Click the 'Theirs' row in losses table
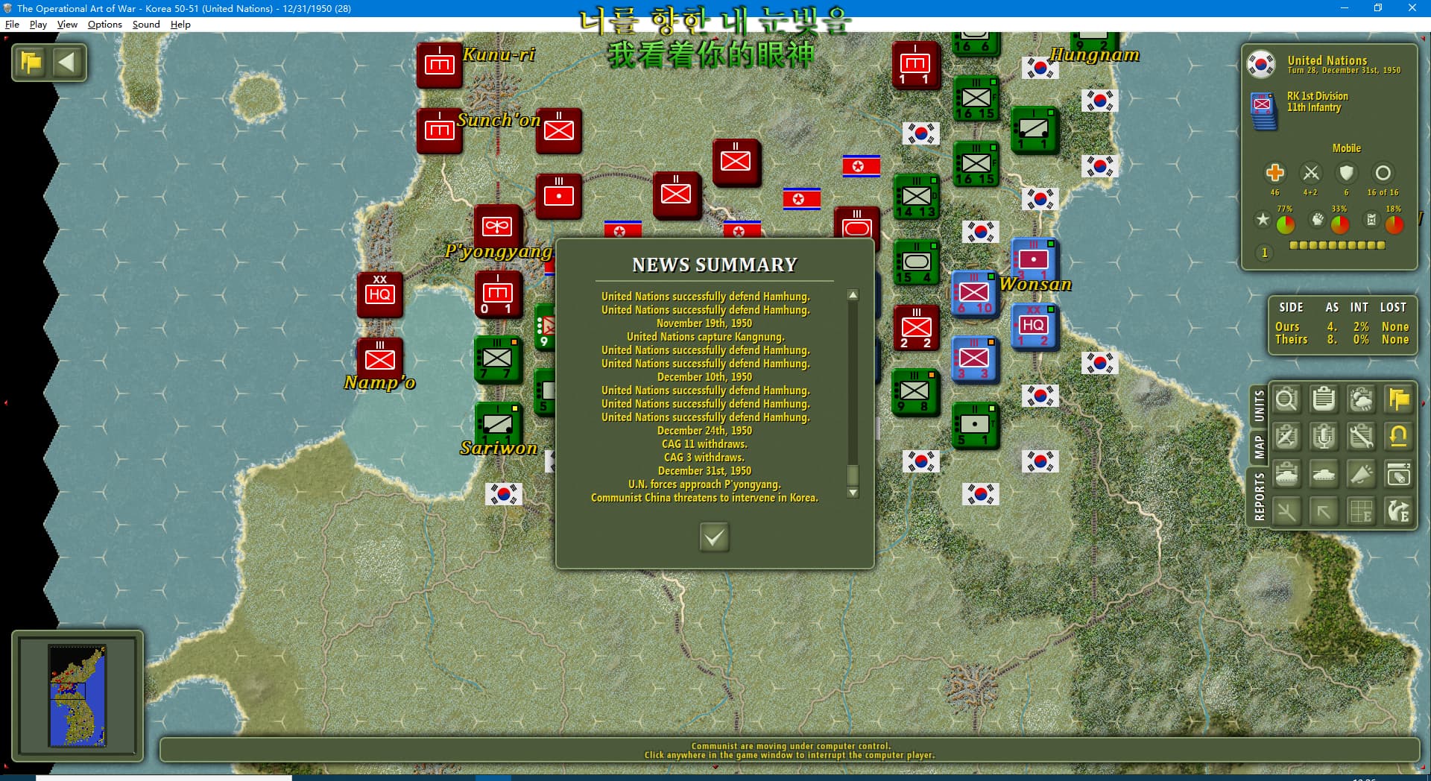Image resolution: width=1431 pixels, height=781 pixels. click(1342, 339)
